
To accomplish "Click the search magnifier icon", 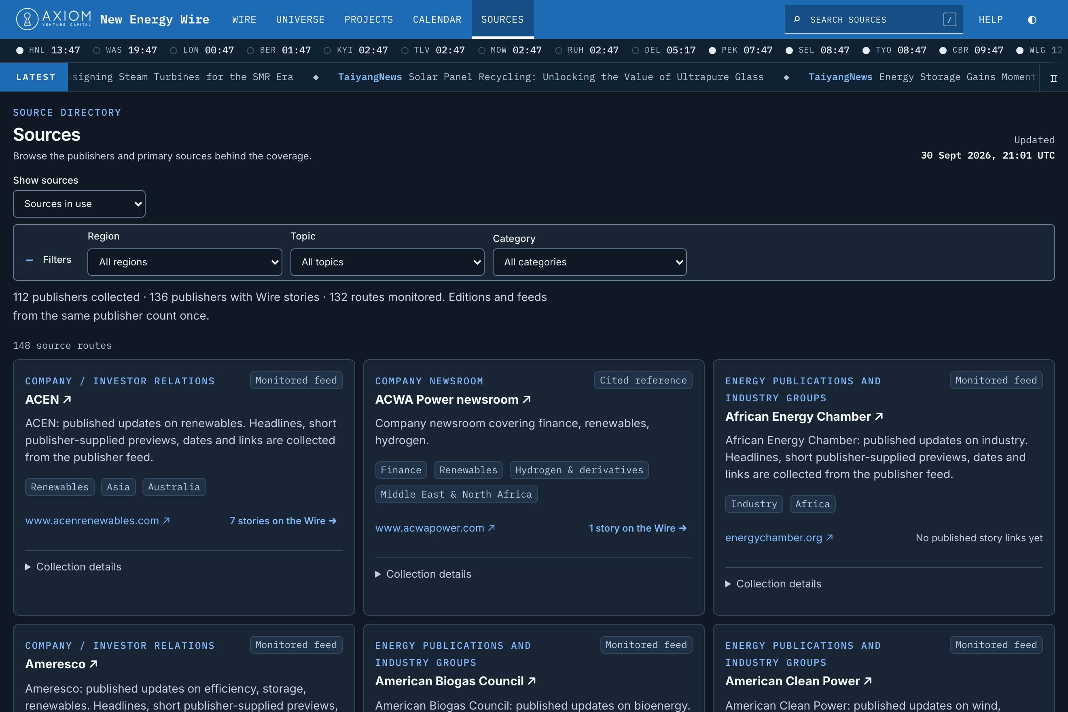I will point(797,19).
